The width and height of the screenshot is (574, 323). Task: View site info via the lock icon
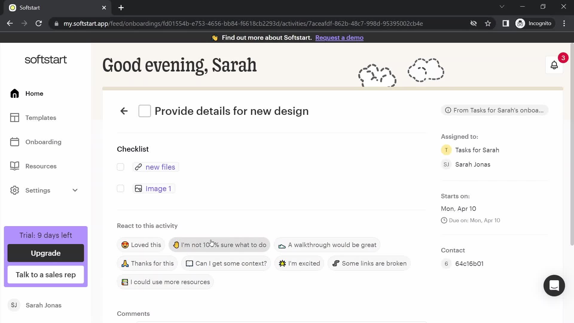pyautogui.click(x=56, y=24)
